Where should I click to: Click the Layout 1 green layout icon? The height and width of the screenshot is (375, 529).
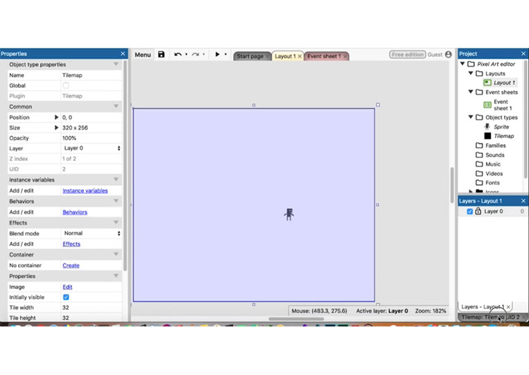click(487, 82)
